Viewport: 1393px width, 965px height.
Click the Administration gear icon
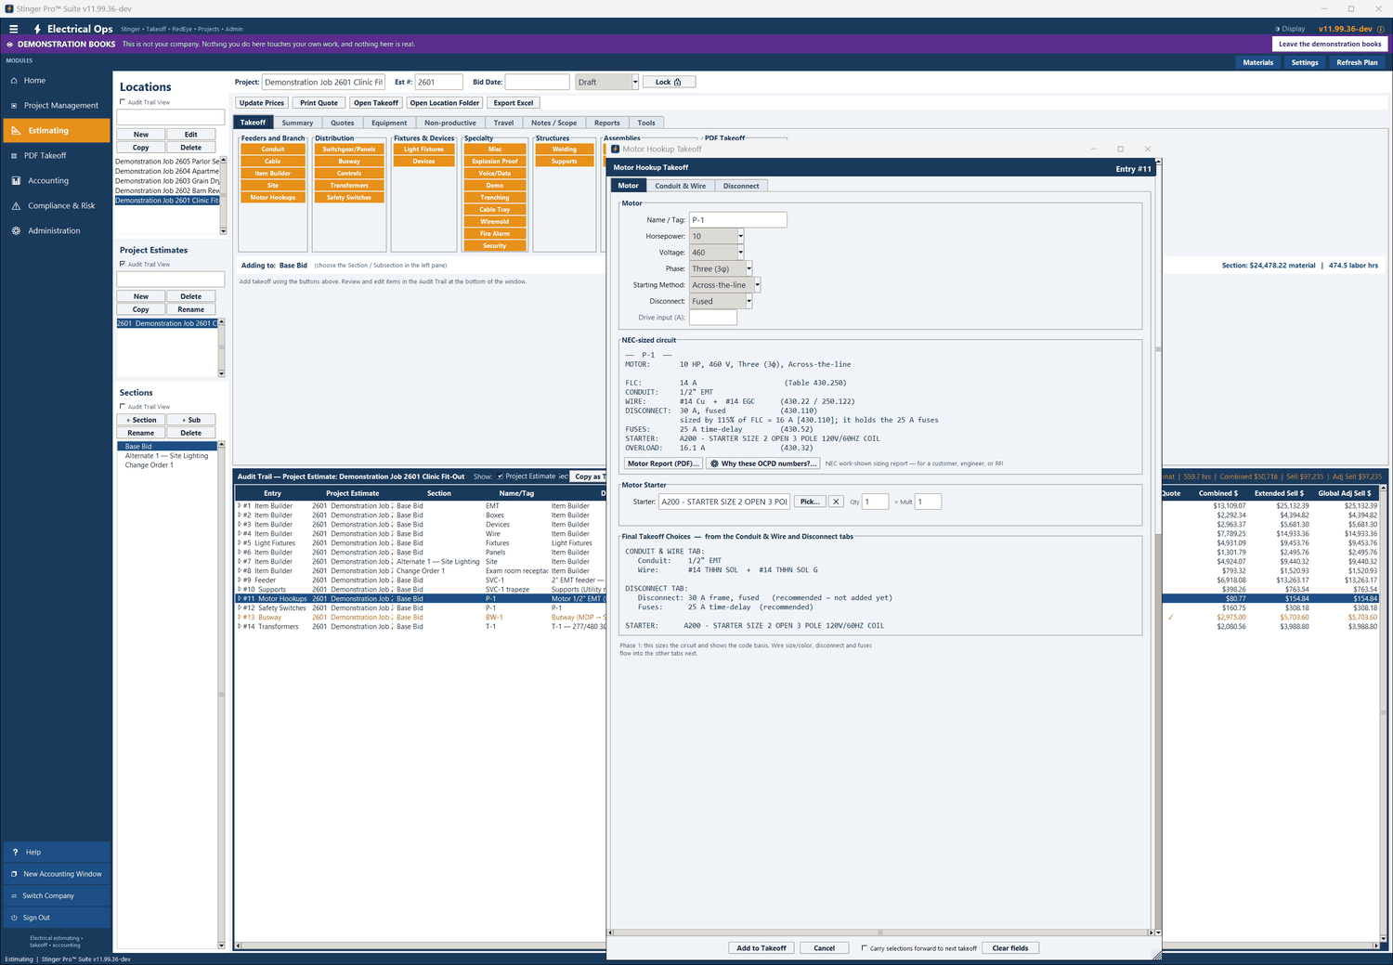click(x=16, y=231)
